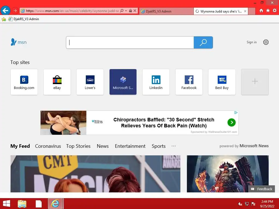This screenshot has height=209, width=279.
Task: Add a new top site with plus tile
Action: pos(255,82)
